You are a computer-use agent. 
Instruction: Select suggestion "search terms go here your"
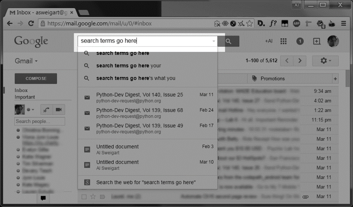point(147,66)
